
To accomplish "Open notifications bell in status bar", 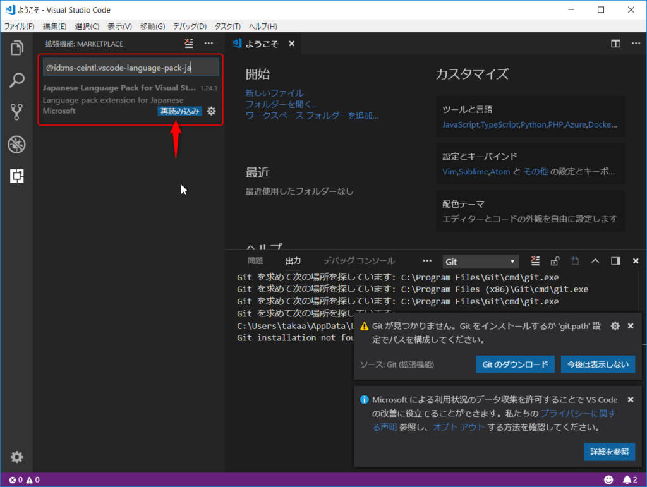I will pyautogui.click(x=630, y=479).
